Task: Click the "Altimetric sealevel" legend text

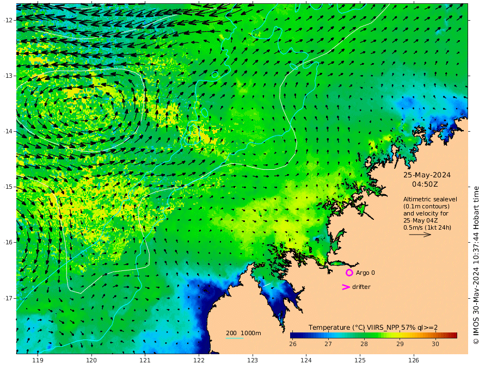Action: click(x=430, y=199)
